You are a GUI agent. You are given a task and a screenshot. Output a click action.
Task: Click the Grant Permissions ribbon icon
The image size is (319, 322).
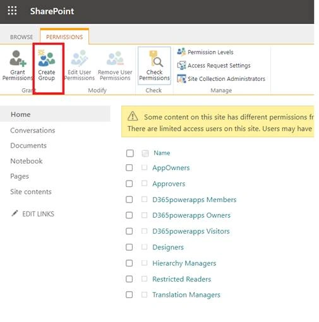(18, 58)
